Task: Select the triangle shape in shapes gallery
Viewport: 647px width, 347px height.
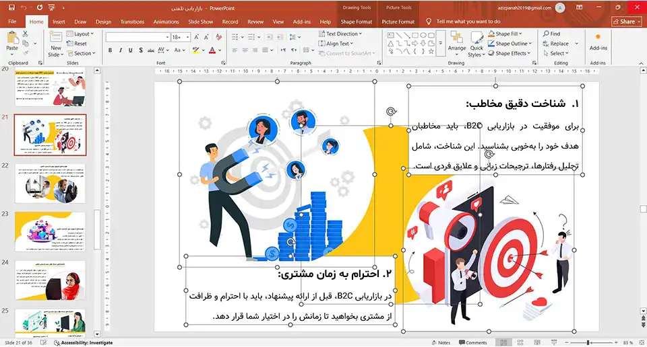Action: tap(390, 43)
